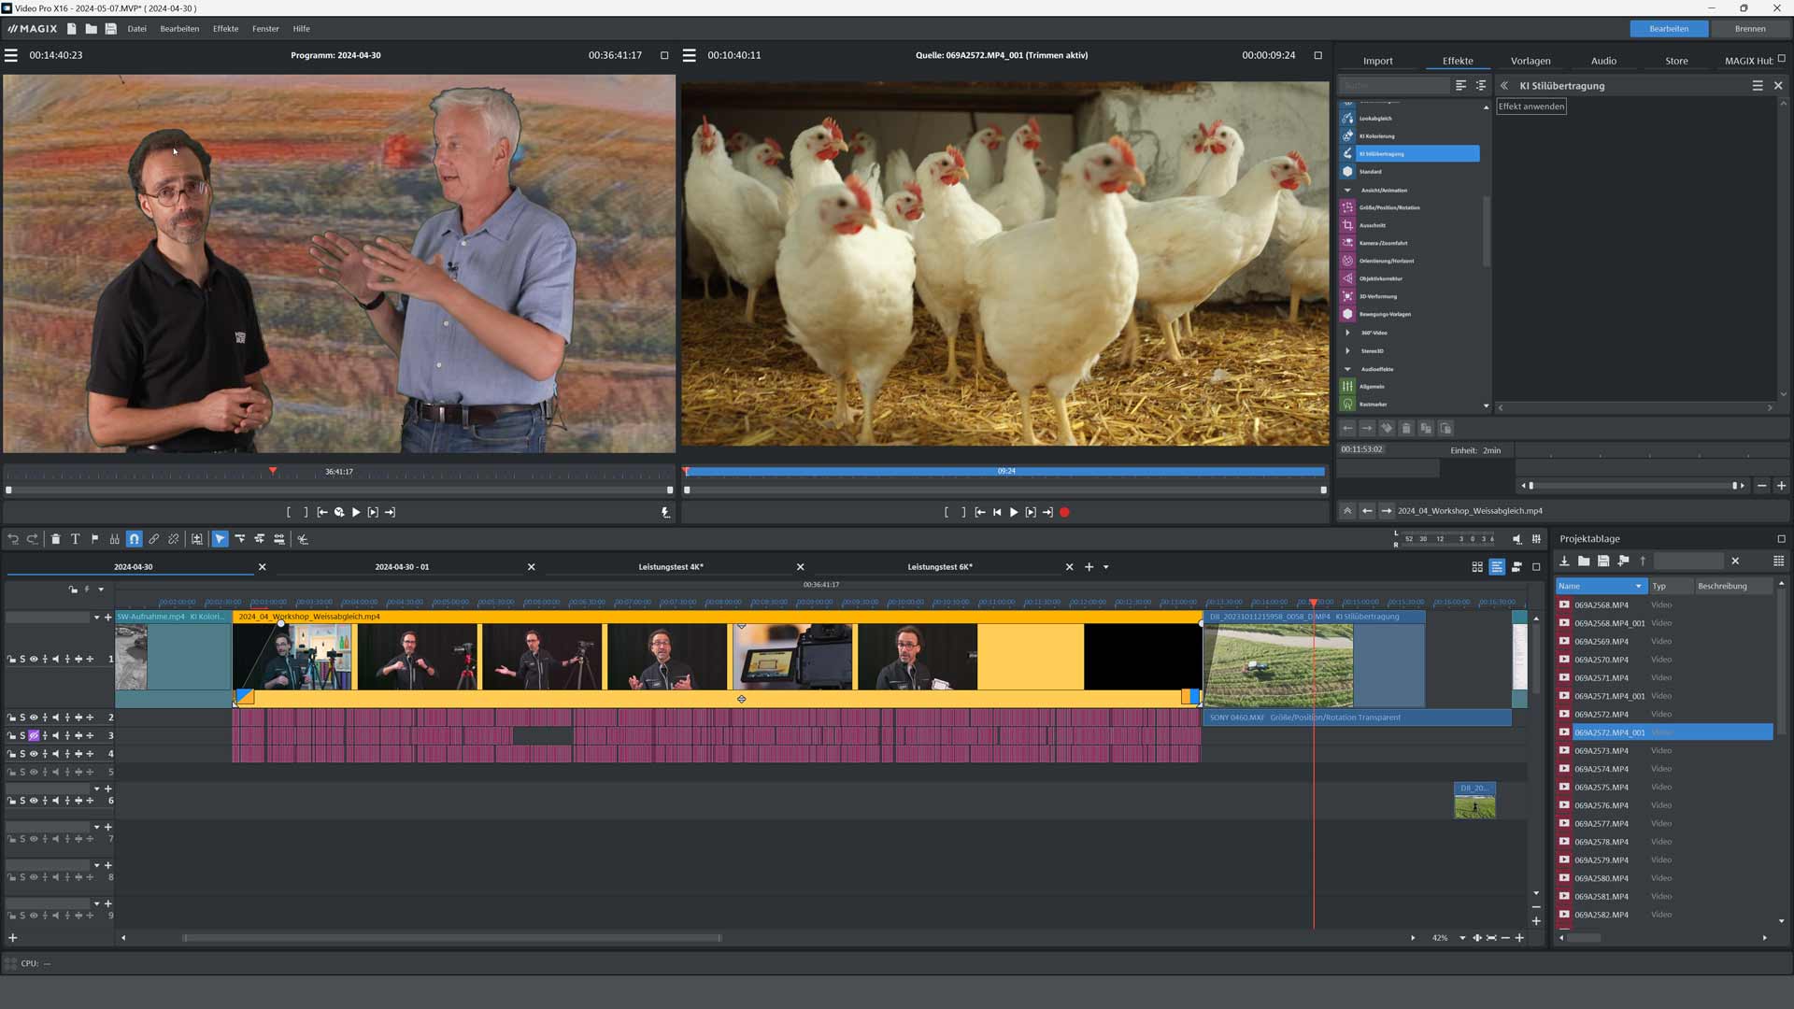
Task: Toggle solo S on track 2
Action: [x=22, y=718]
